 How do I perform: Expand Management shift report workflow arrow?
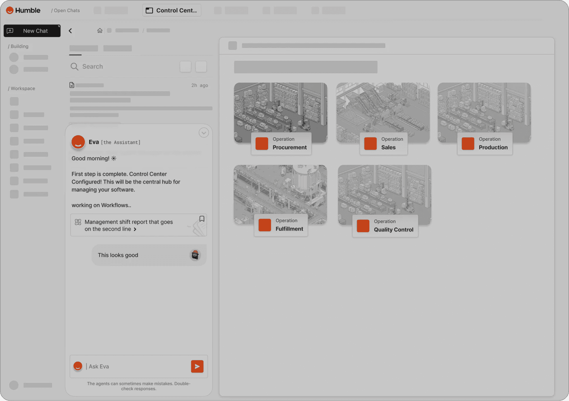coord(135,229)
